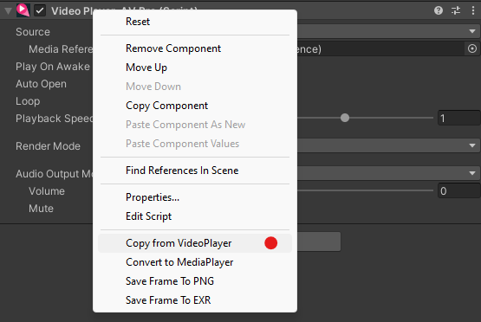Click the Media Reference label
481x322 pixels.
point(61,49)
